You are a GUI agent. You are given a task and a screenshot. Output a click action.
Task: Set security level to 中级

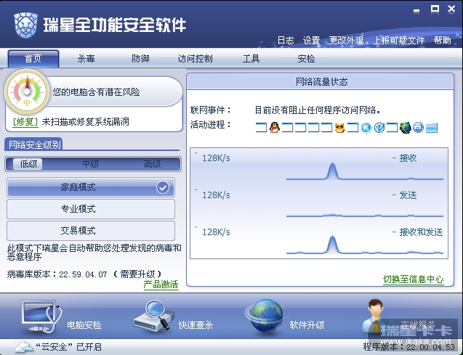tap(90, 163)
